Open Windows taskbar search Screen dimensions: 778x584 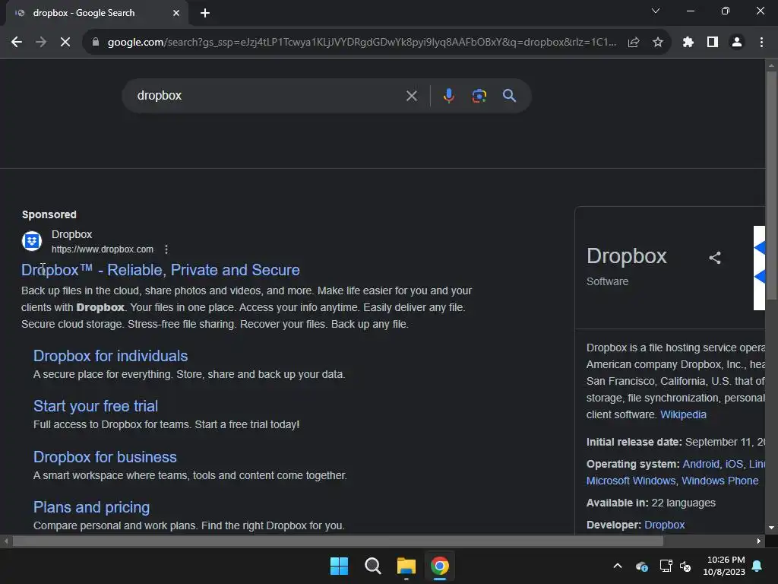point(372,566)
